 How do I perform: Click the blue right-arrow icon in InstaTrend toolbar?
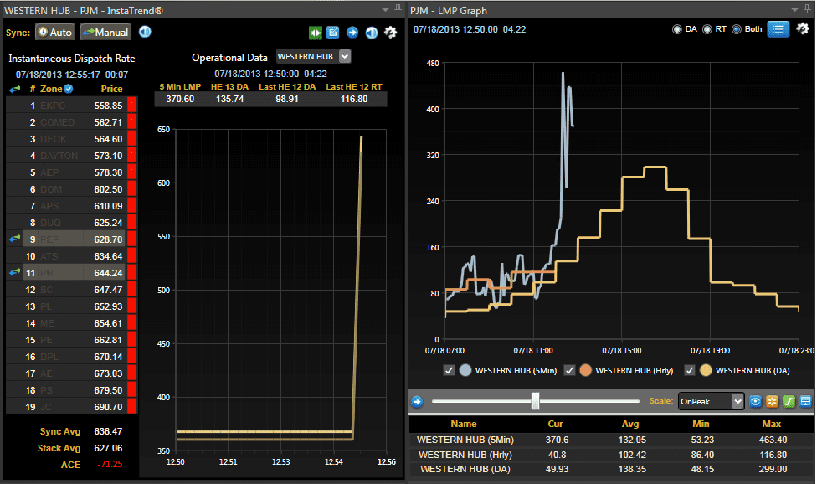[x=352, y=33]
